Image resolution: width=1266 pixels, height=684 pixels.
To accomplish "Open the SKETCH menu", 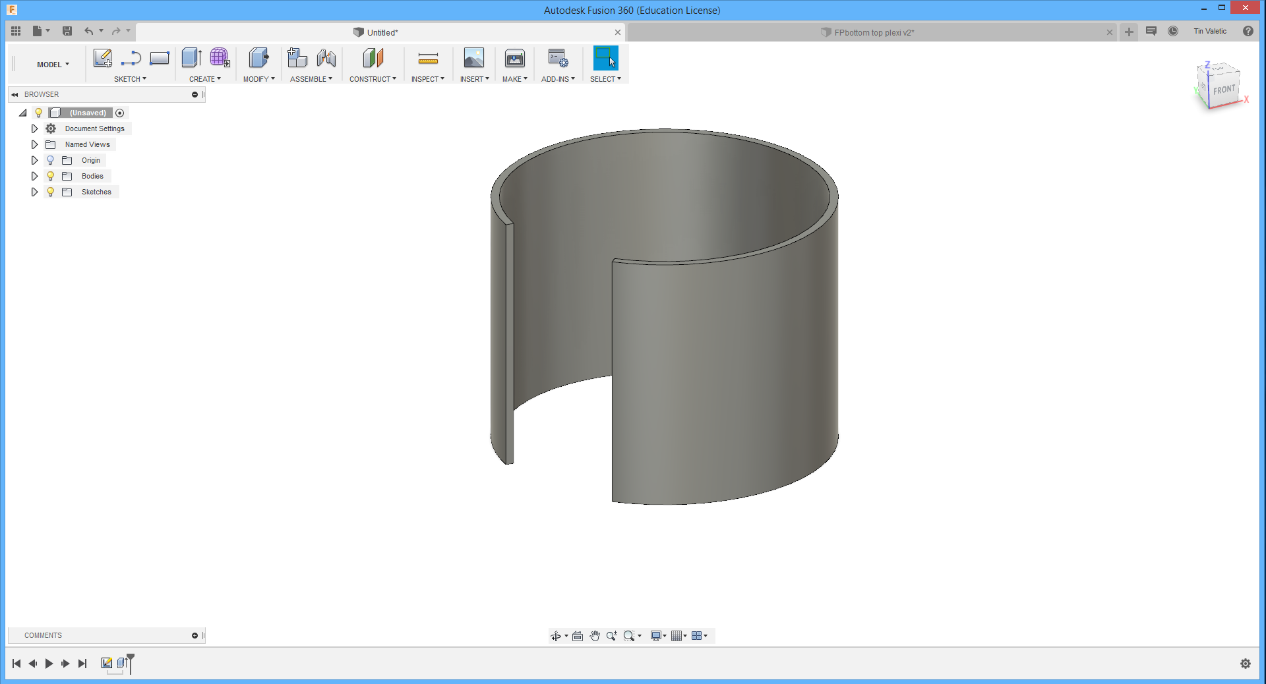I will (130, 79).
